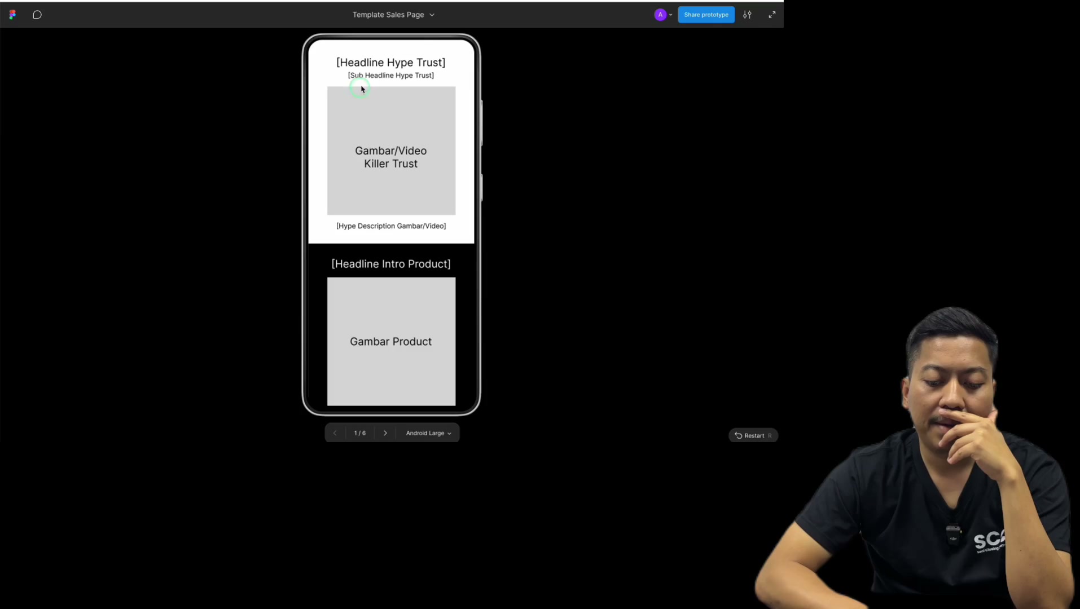Click the Gambar/Video Killer Trust placeholder
1080x609 pixels.
391,151
